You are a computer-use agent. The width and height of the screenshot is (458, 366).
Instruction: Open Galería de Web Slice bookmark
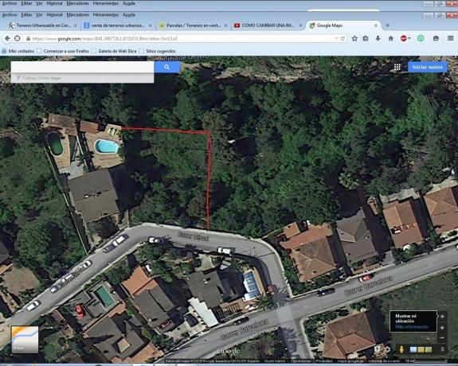click(115, 51)
